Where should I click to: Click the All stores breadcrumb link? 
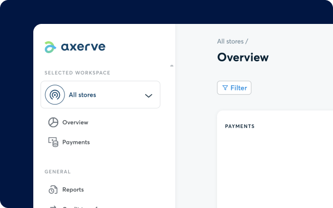[230, 42]
